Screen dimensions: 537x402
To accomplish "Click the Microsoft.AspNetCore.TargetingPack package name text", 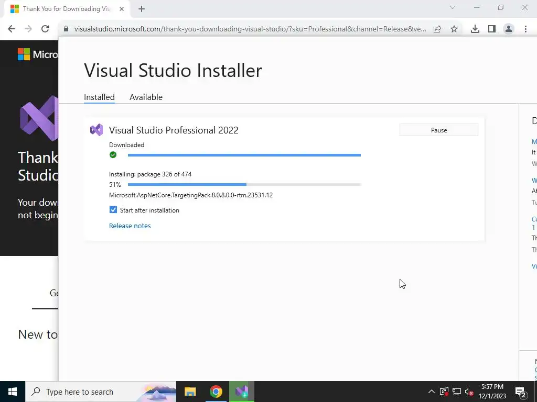I will 191,195.
